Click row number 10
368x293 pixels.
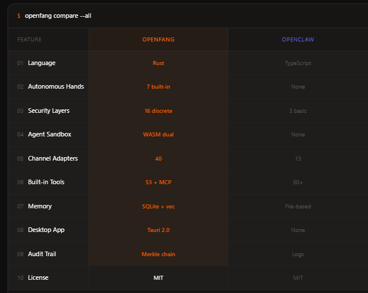[x=20, y=278]
